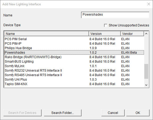Click ELAN Beta vendor cell
153x120 pixels.
(x=129, y=53)
